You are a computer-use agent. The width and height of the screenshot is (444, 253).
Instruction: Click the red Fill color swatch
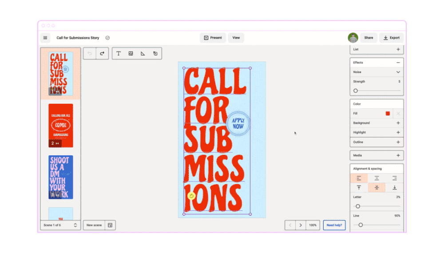point(388,114)
